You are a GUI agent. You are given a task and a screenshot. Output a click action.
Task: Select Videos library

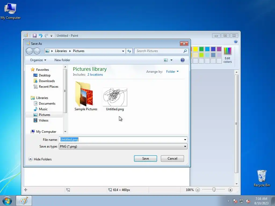[x=44, y=120]
